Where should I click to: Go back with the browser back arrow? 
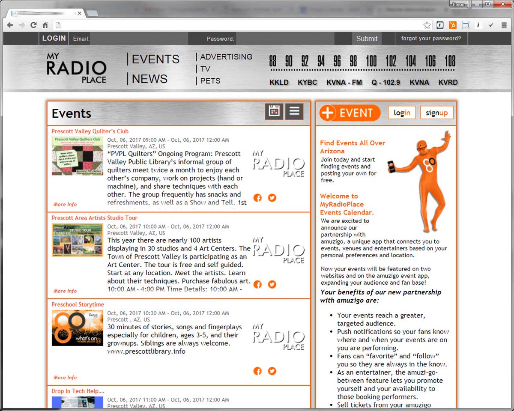point(10,25)
